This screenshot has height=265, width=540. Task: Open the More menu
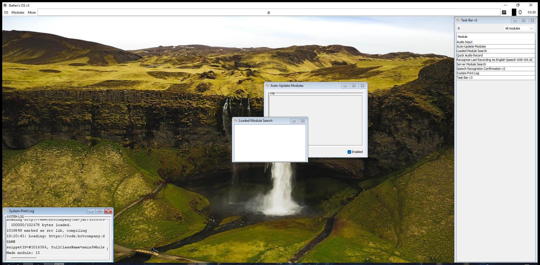click(32, 13)
